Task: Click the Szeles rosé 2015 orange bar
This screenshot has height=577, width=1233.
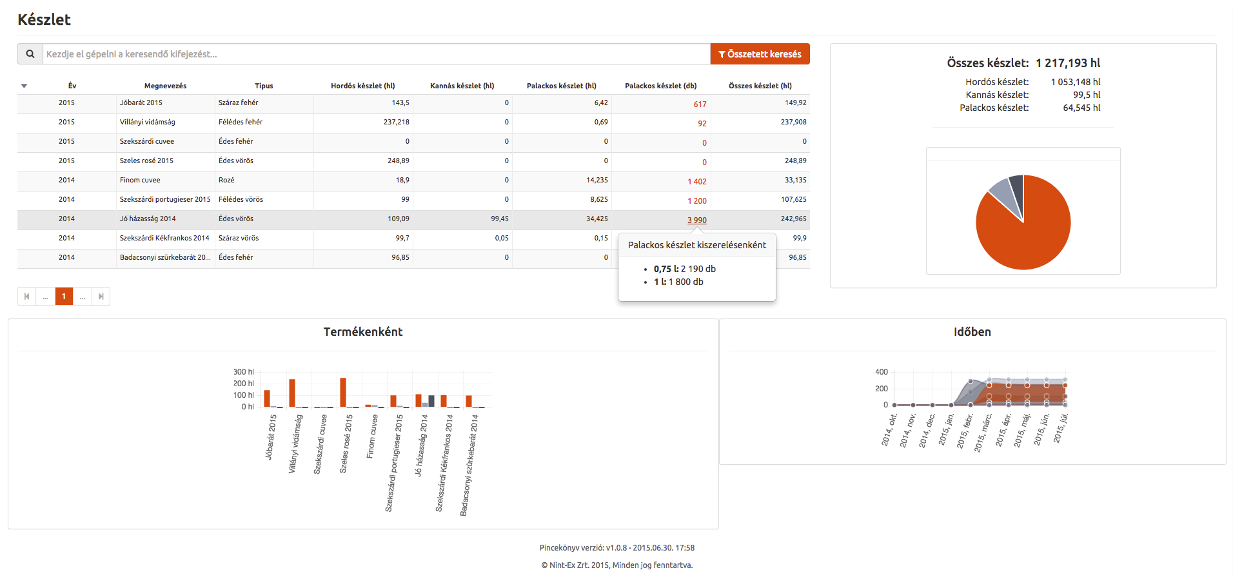Action: click(343, 393)
